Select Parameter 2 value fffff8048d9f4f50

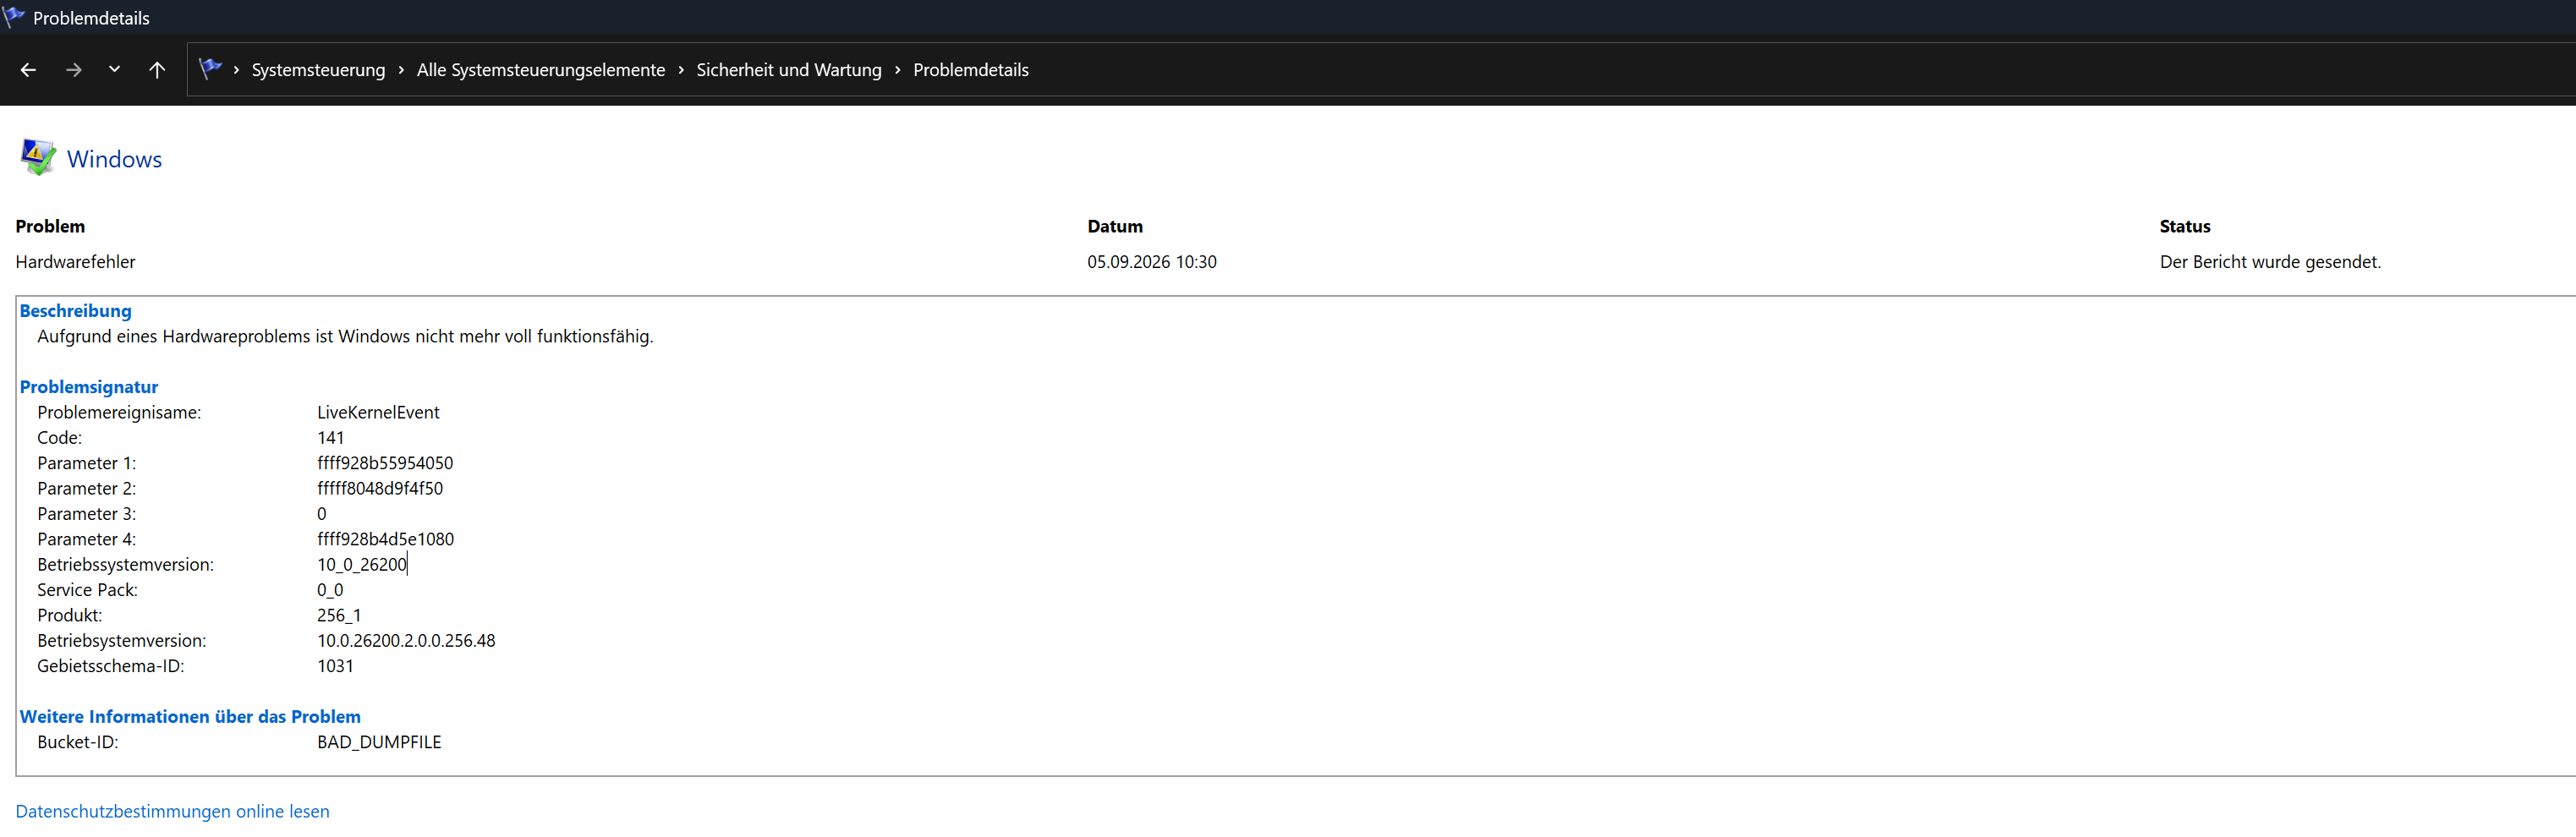coord(380,489)
